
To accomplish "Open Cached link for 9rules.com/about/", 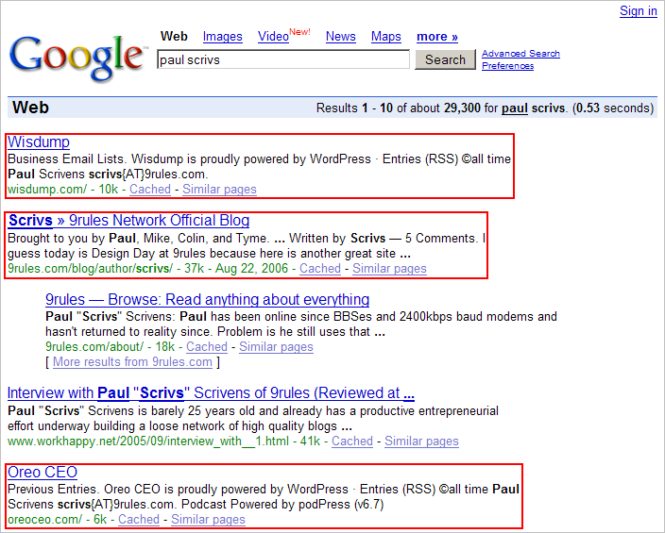I will 207,346.
